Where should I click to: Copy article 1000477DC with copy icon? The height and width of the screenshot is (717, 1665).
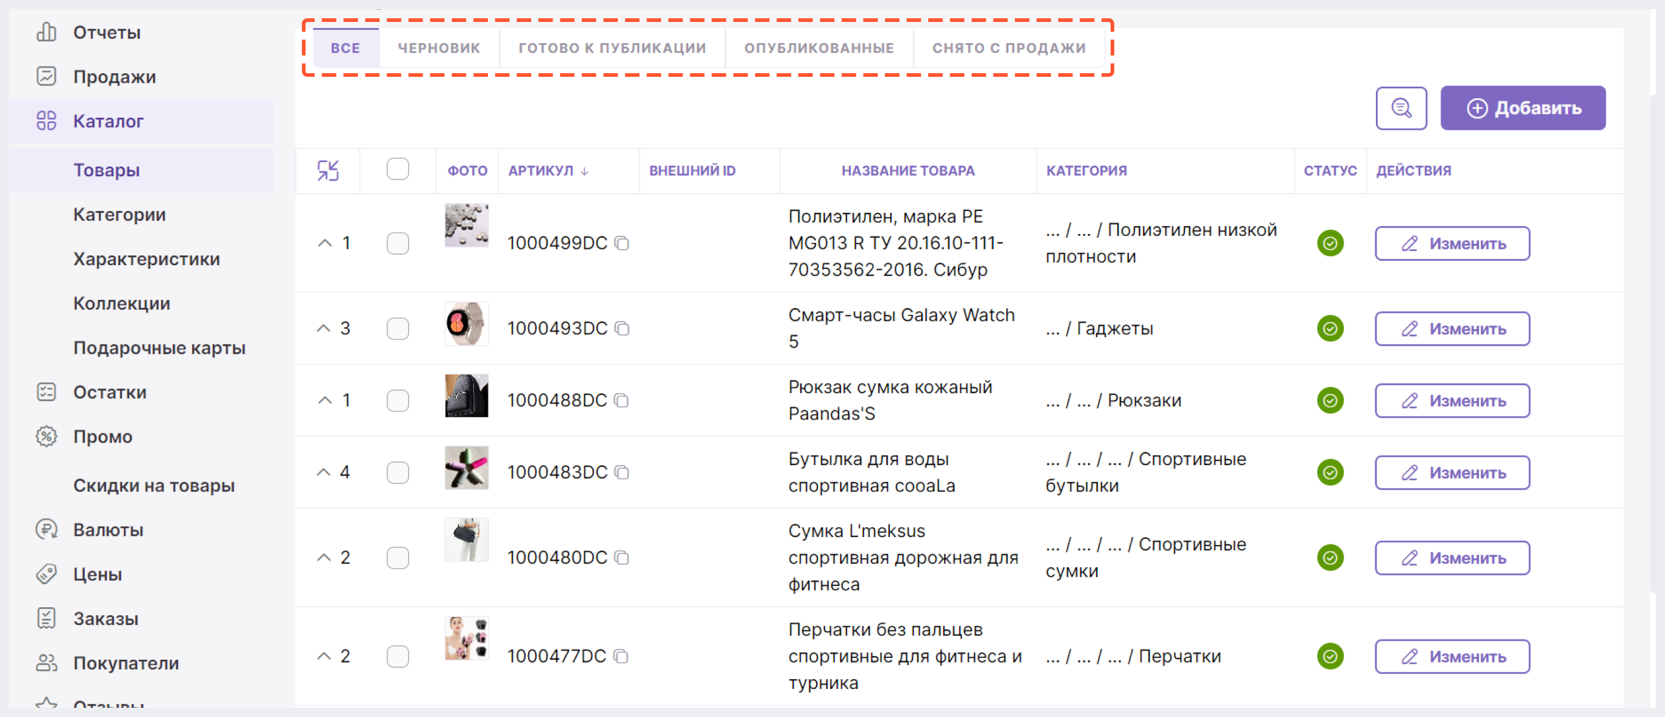[x=620, y=656]
